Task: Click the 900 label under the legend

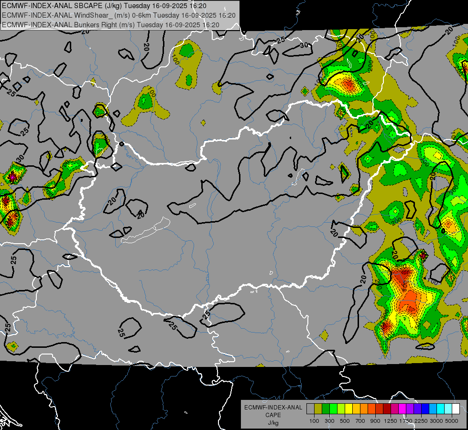Action: [x=375, y=421]
